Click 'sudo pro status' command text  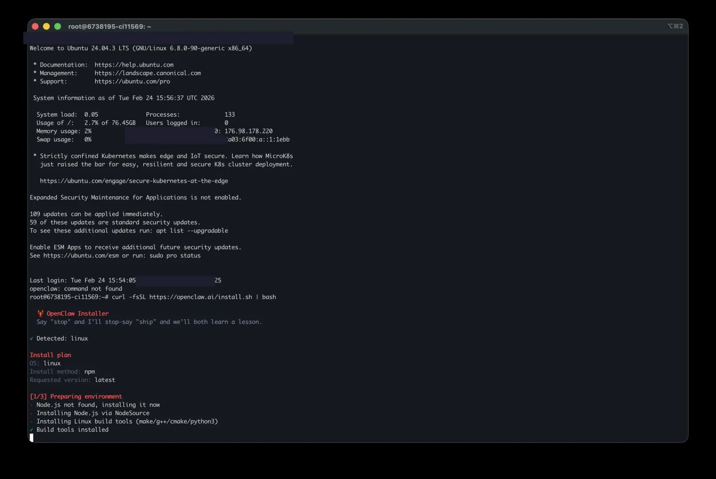[175, 256]
